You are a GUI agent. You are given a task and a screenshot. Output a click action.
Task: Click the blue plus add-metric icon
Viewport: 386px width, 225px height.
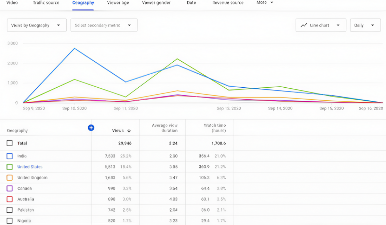(91, 128)
